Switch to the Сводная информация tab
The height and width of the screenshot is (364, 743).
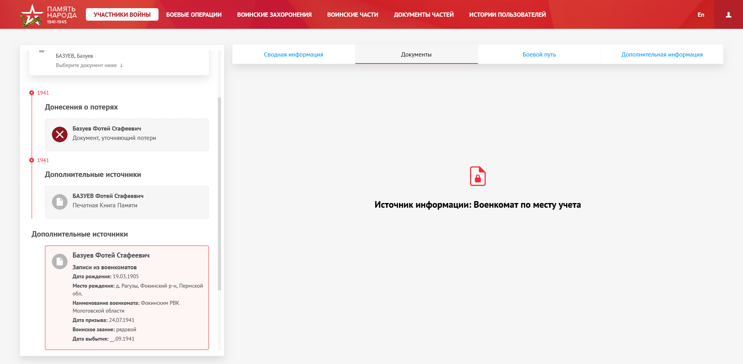[293, 55]
